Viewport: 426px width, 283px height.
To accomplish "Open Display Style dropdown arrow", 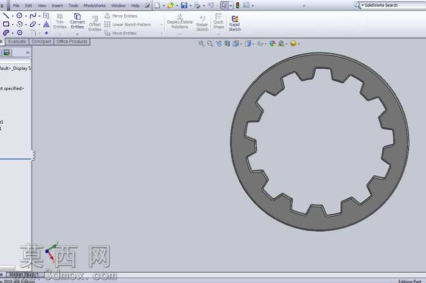I will (253, 44).
